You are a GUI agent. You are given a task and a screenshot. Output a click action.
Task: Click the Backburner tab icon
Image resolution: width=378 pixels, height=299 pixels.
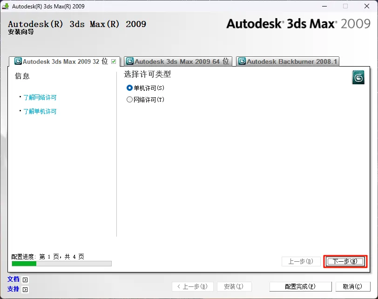242,61
